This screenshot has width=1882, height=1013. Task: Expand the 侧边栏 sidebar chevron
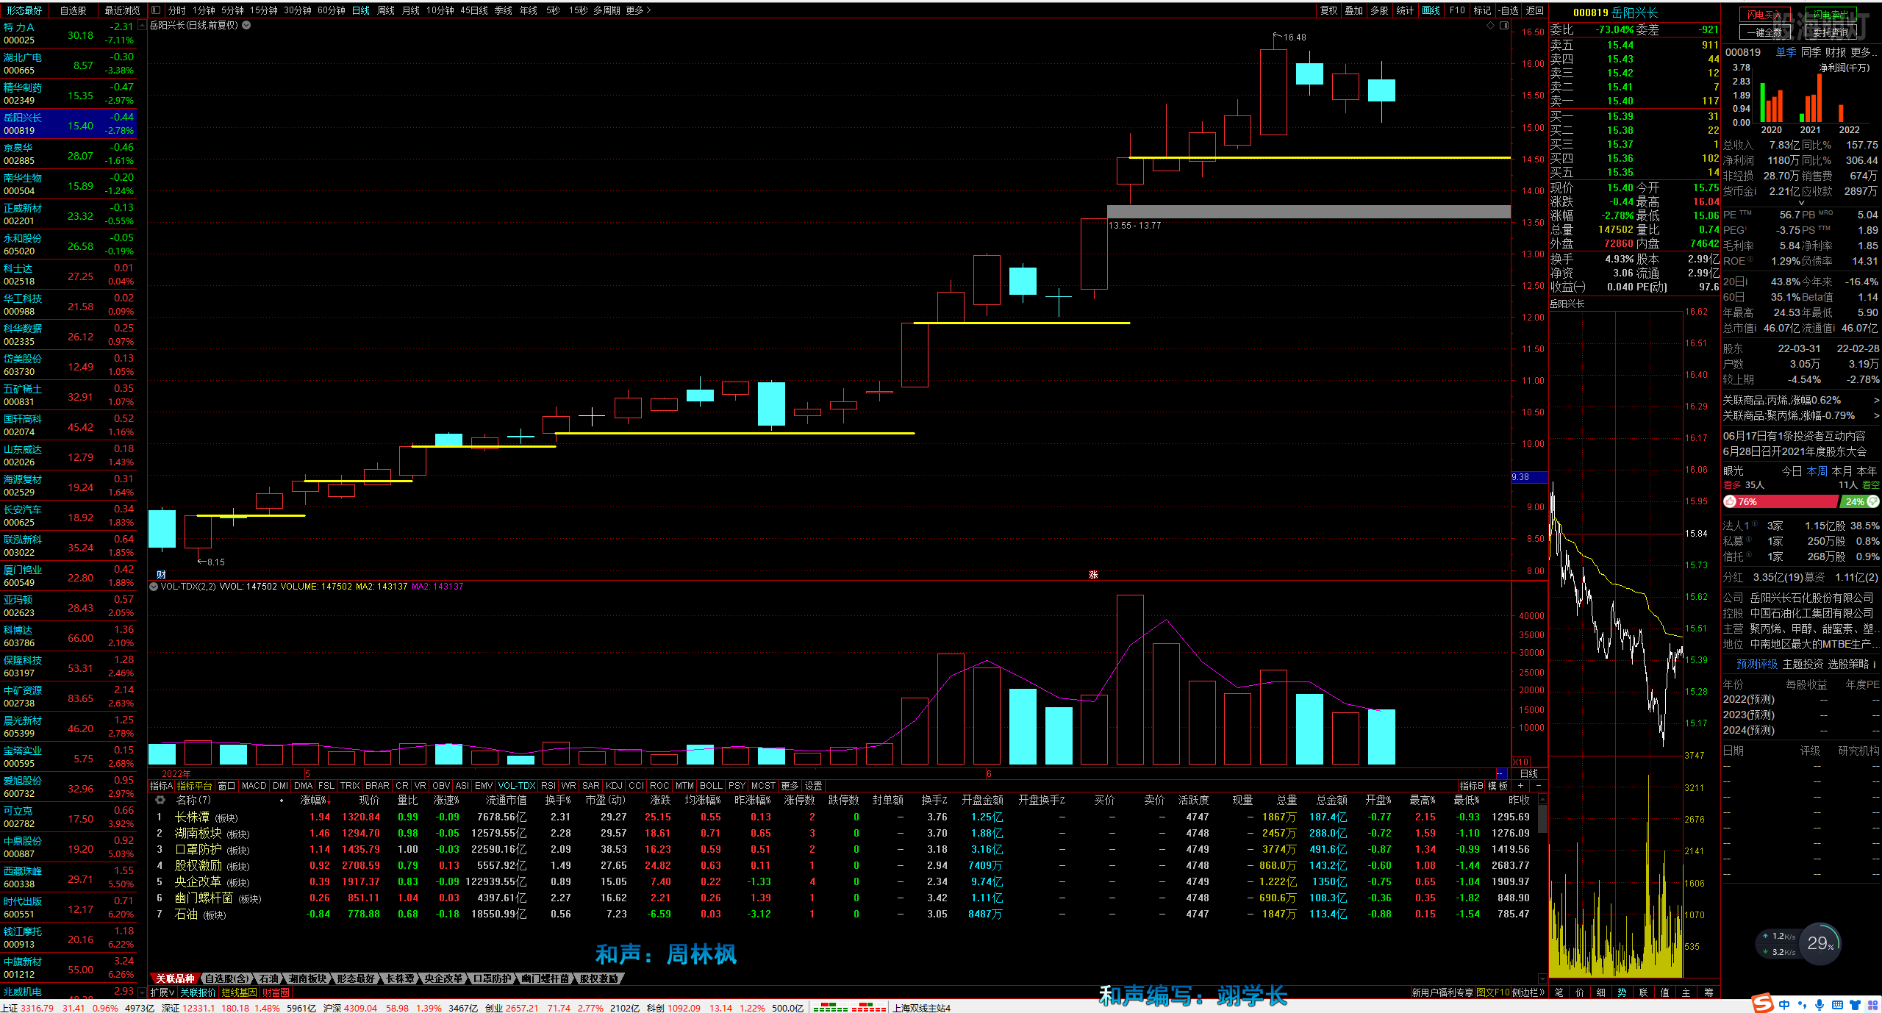[1528, 992]
